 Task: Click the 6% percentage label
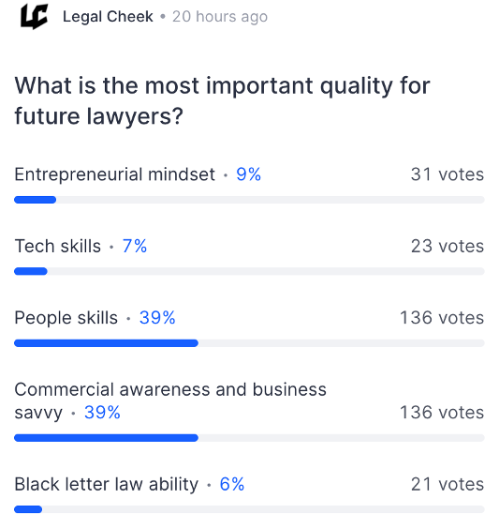tap(232, 485)
